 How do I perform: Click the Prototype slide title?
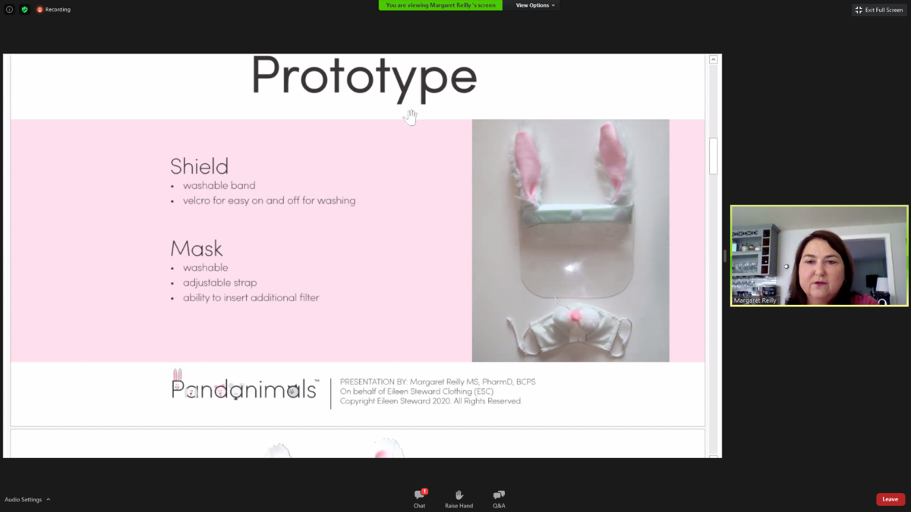(x=364, y=77)
